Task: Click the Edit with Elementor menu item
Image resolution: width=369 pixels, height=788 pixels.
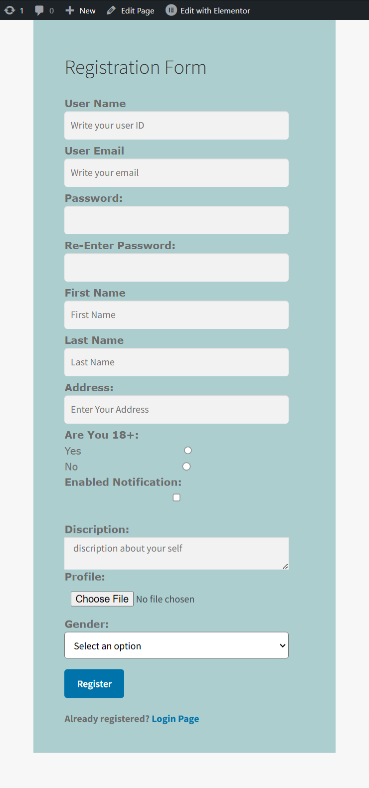Action: 215,10
